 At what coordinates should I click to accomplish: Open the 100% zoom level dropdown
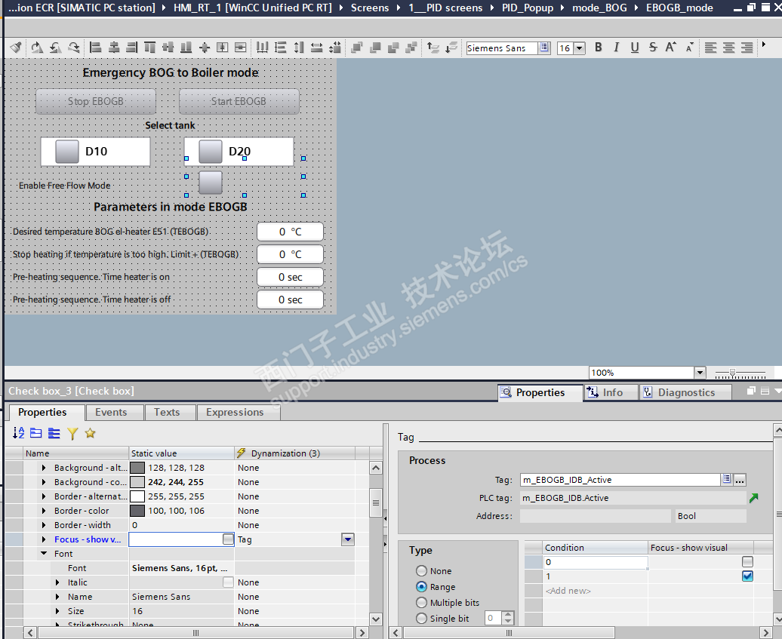tap(700, 373)
